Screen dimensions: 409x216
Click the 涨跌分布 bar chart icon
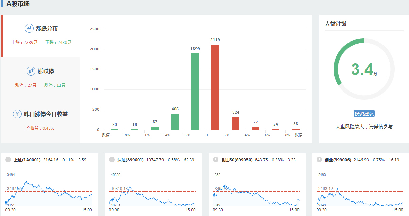pos(29,28)
